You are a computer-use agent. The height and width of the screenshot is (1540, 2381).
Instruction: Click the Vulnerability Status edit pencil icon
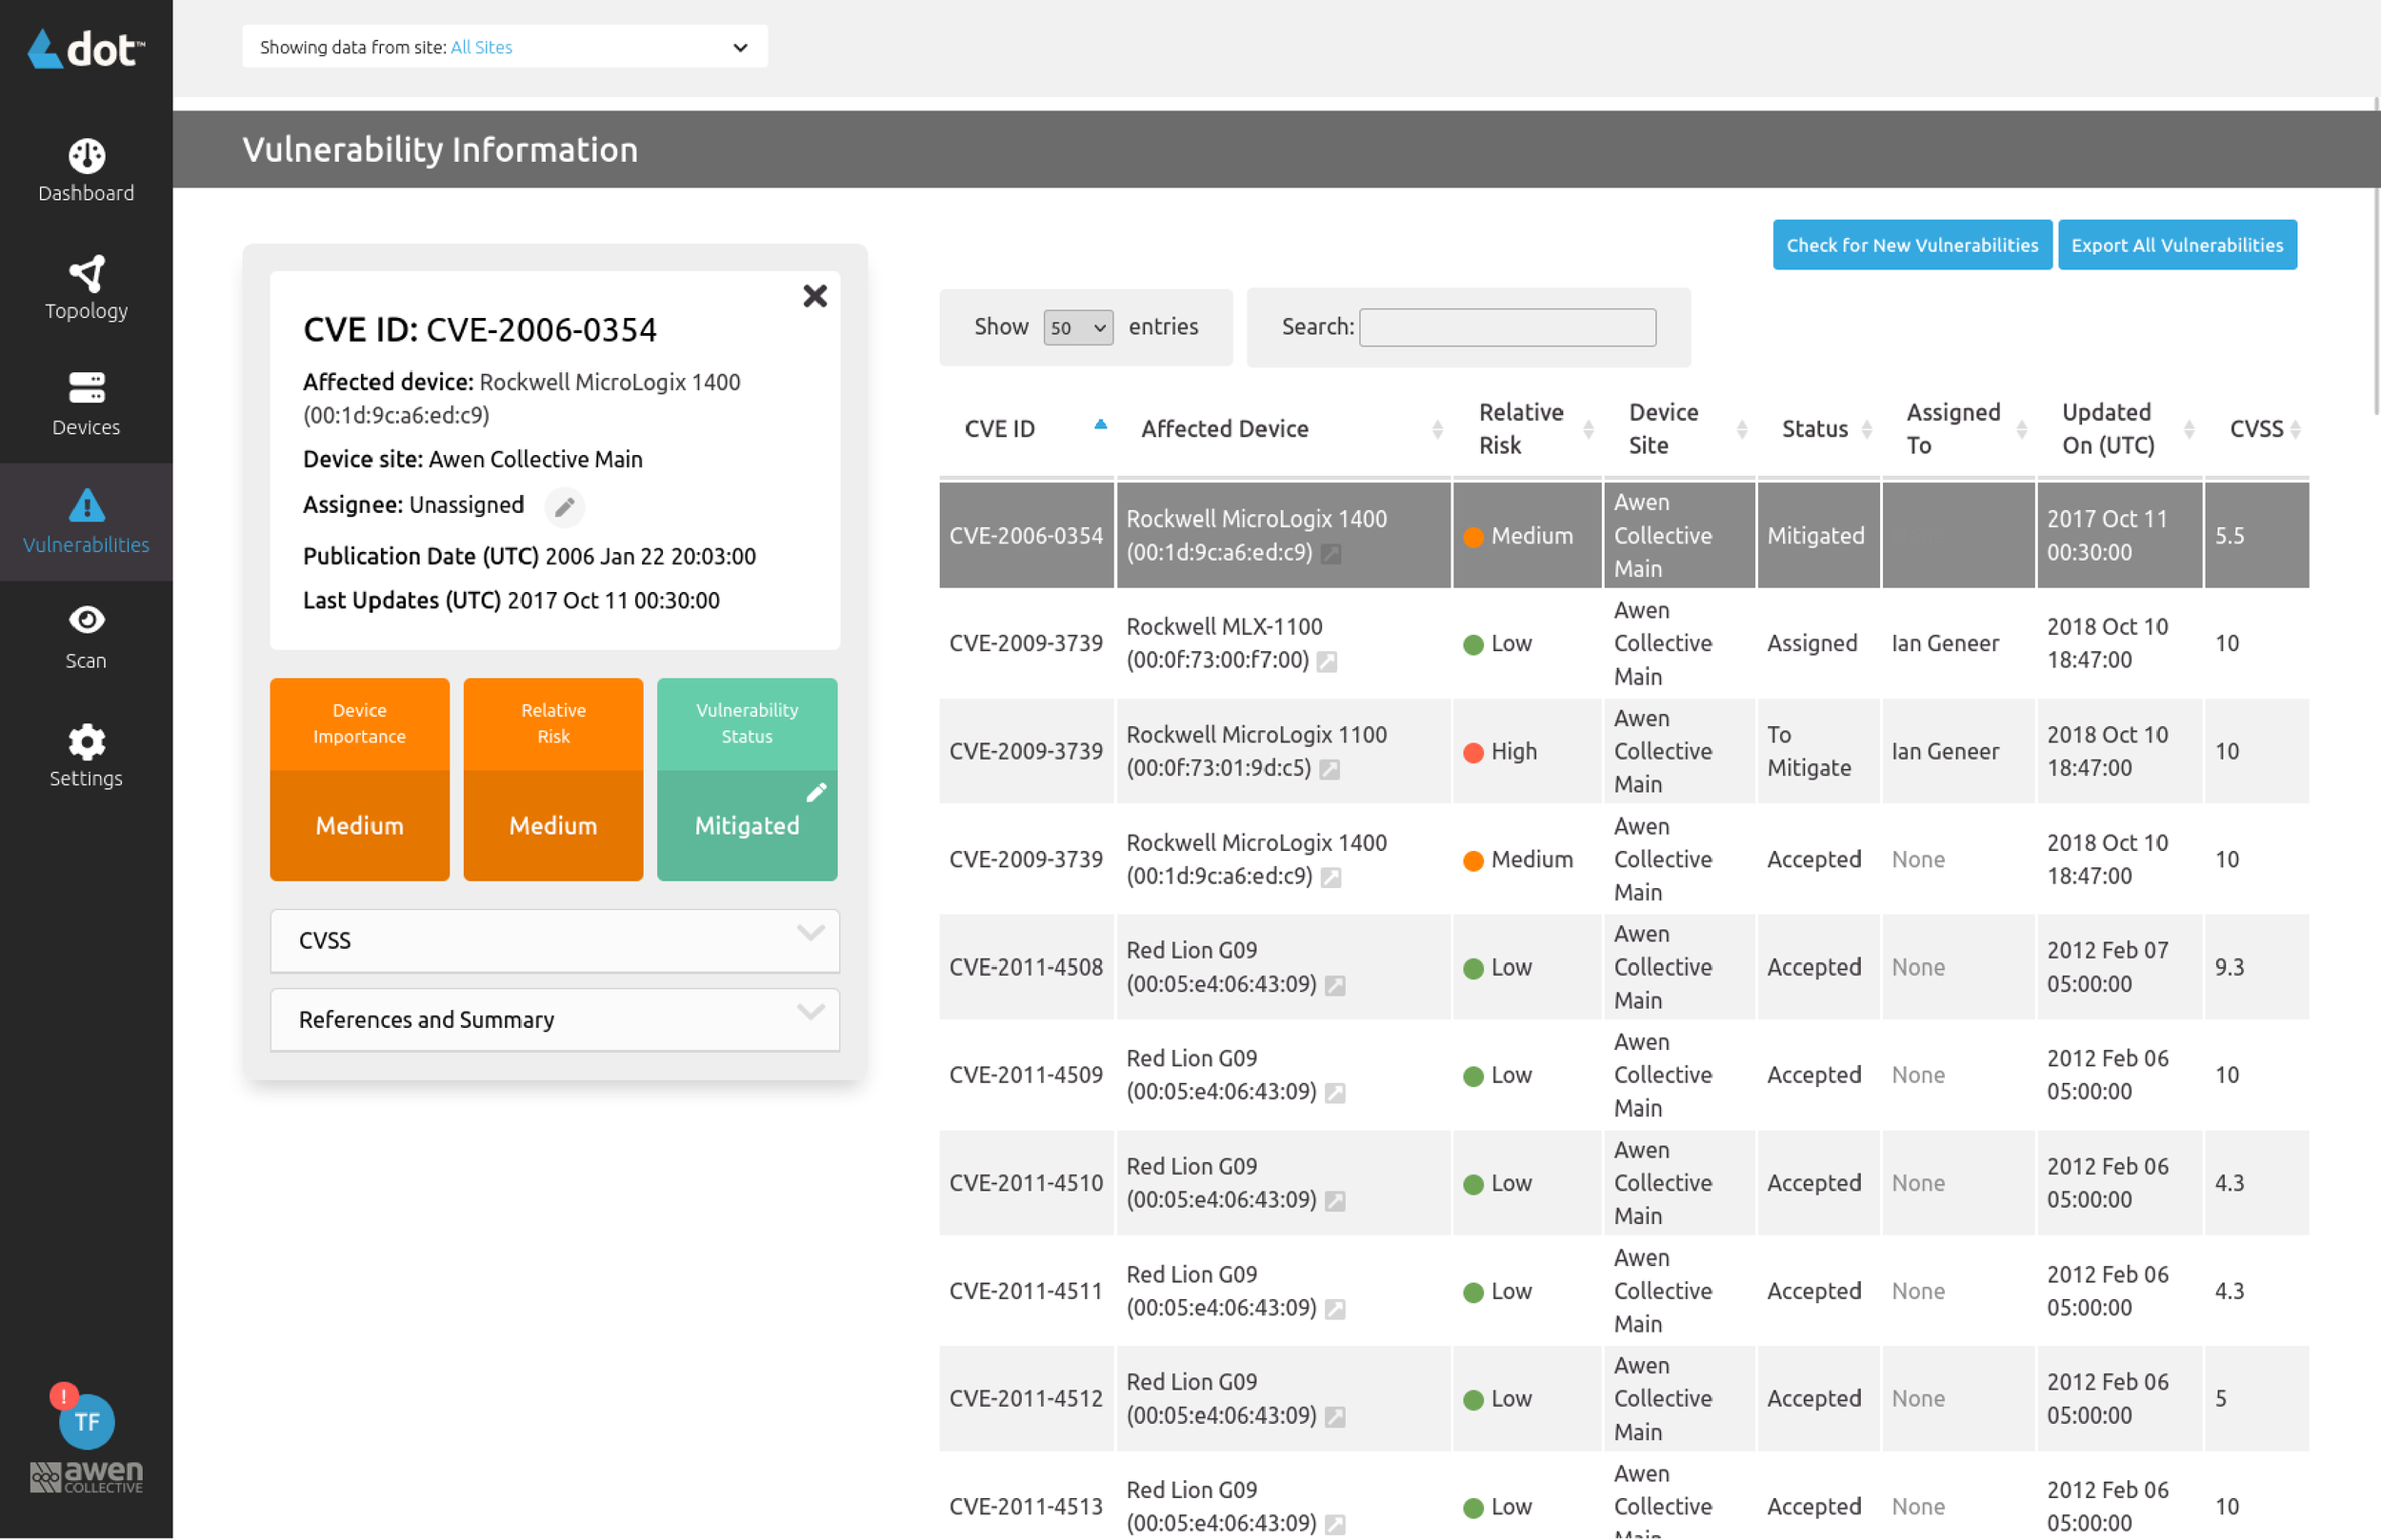click(x=814, y=791)
